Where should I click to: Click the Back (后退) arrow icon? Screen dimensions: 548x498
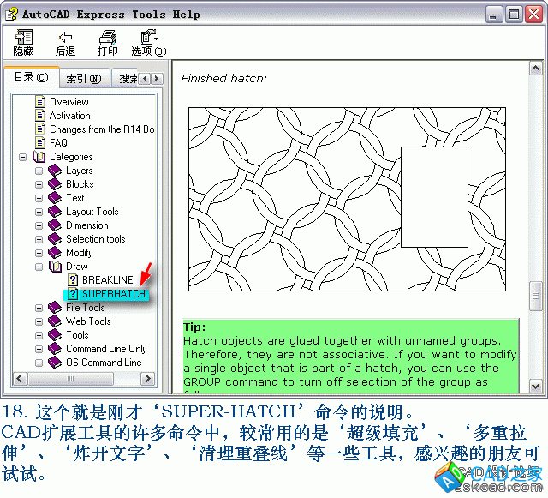point(65,38)
